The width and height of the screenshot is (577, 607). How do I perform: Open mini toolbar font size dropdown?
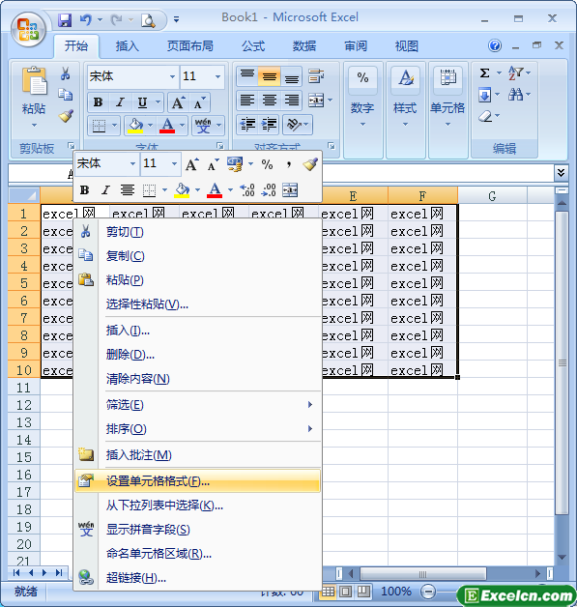pyautogui.click(x=174, y=163)
